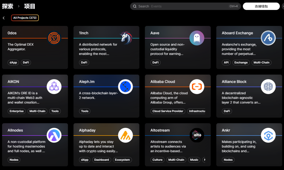Click the Search Events input field

point(180,6)
